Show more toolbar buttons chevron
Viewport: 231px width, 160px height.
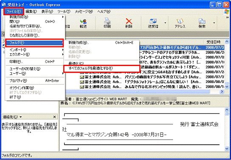227,17
